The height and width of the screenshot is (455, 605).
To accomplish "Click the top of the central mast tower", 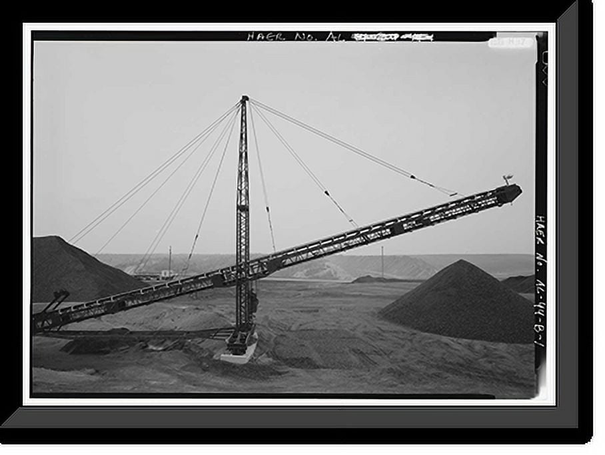I will (x=245, y=99).
